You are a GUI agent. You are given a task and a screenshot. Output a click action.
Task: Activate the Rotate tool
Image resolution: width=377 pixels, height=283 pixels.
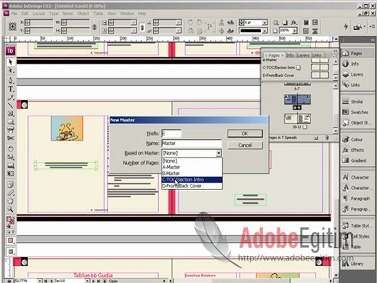click(x=10, y=149)
